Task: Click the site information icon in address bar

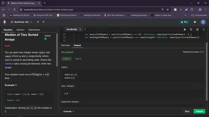Action: pos(21,9)
